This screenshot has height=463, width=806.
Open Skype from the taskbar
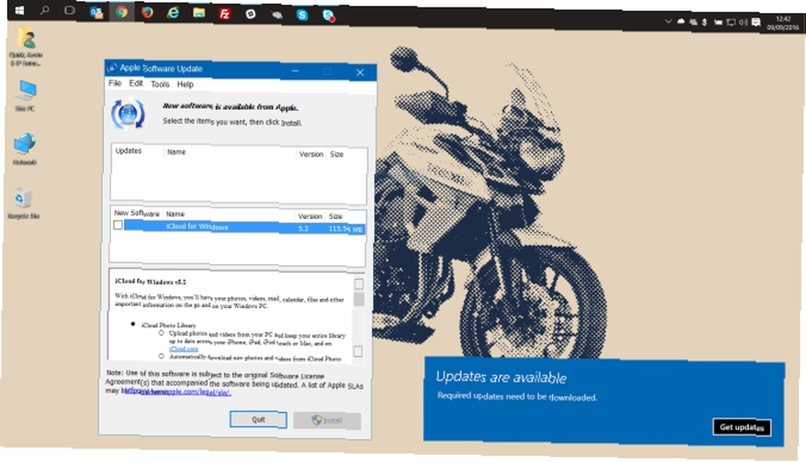click(x=302, y=14)
